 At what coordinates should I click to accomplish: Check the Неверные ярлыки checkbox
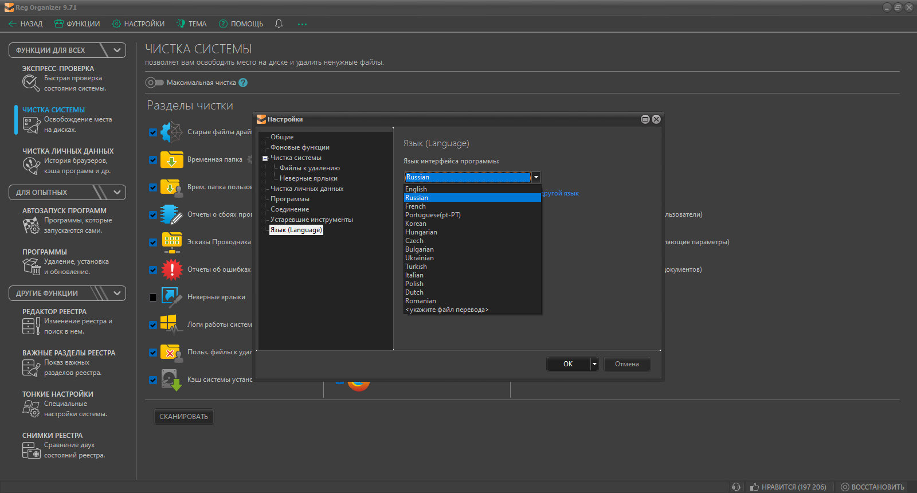click(153, 297)
